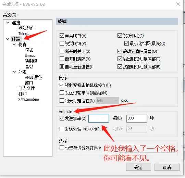Select 仿真 in the category tree

tap(22, 44)
